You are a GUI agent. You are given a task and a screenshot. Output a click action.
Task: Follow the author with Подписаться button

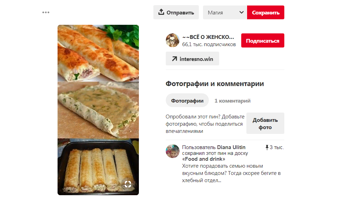coord(263,41)
